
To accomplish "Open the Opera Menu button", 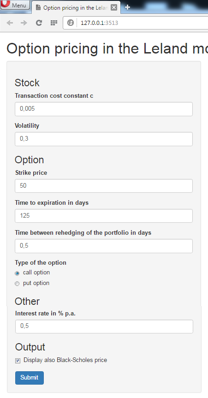I will coord(15,5).
